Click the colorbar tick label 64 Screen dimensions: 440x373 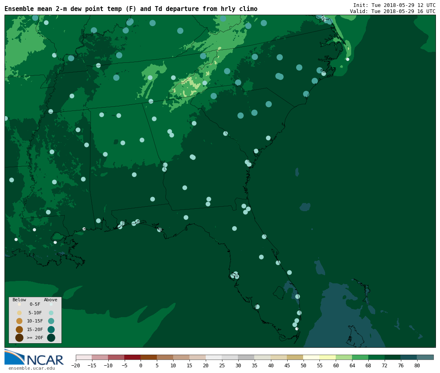(352, 365)
